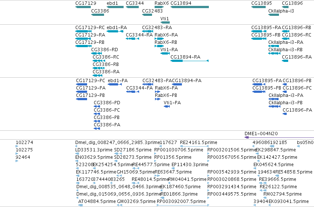Click EST RP001030706.5prime label

pos(179,150)
